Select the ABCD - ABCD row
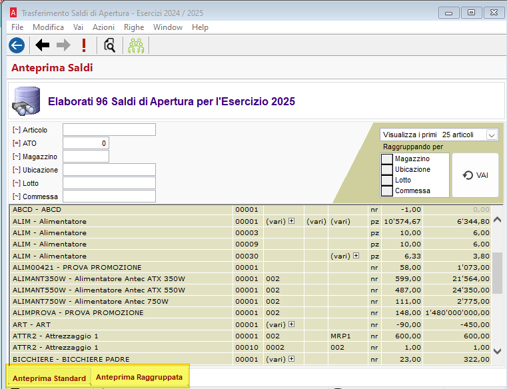507x389 pixels. [251, 210]
